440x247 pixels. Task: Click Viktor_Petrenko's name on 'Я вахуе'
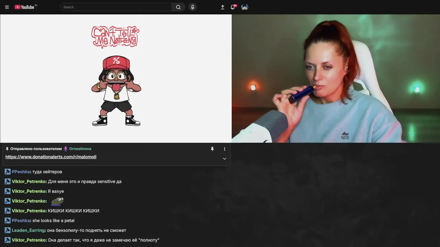point(29,191)
